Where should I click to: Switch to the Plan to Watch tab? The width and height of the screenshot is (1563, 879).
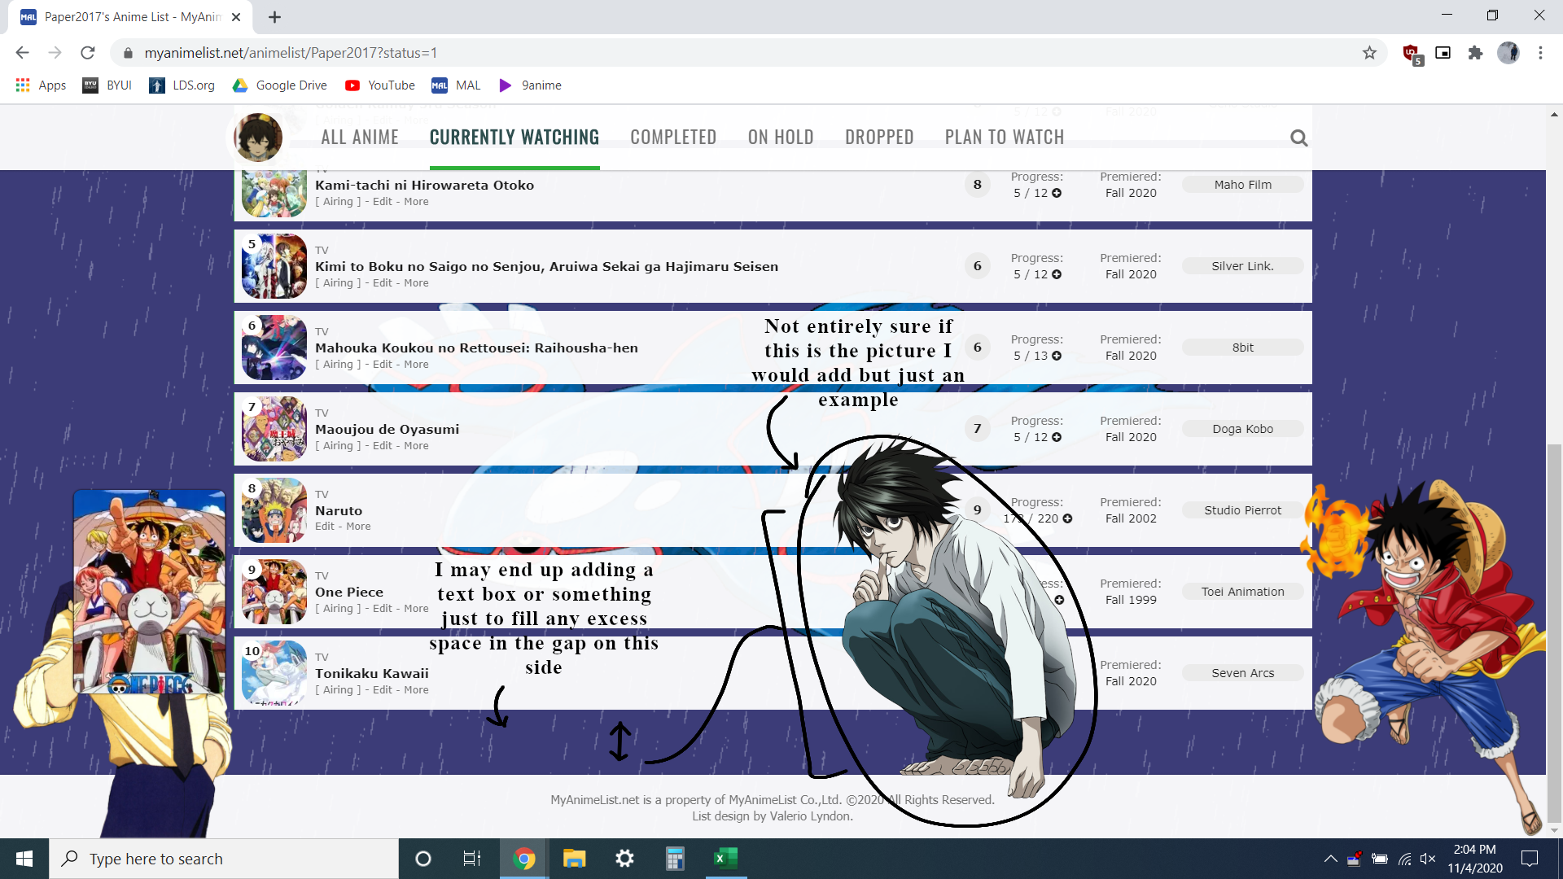tap(1004, 138)
